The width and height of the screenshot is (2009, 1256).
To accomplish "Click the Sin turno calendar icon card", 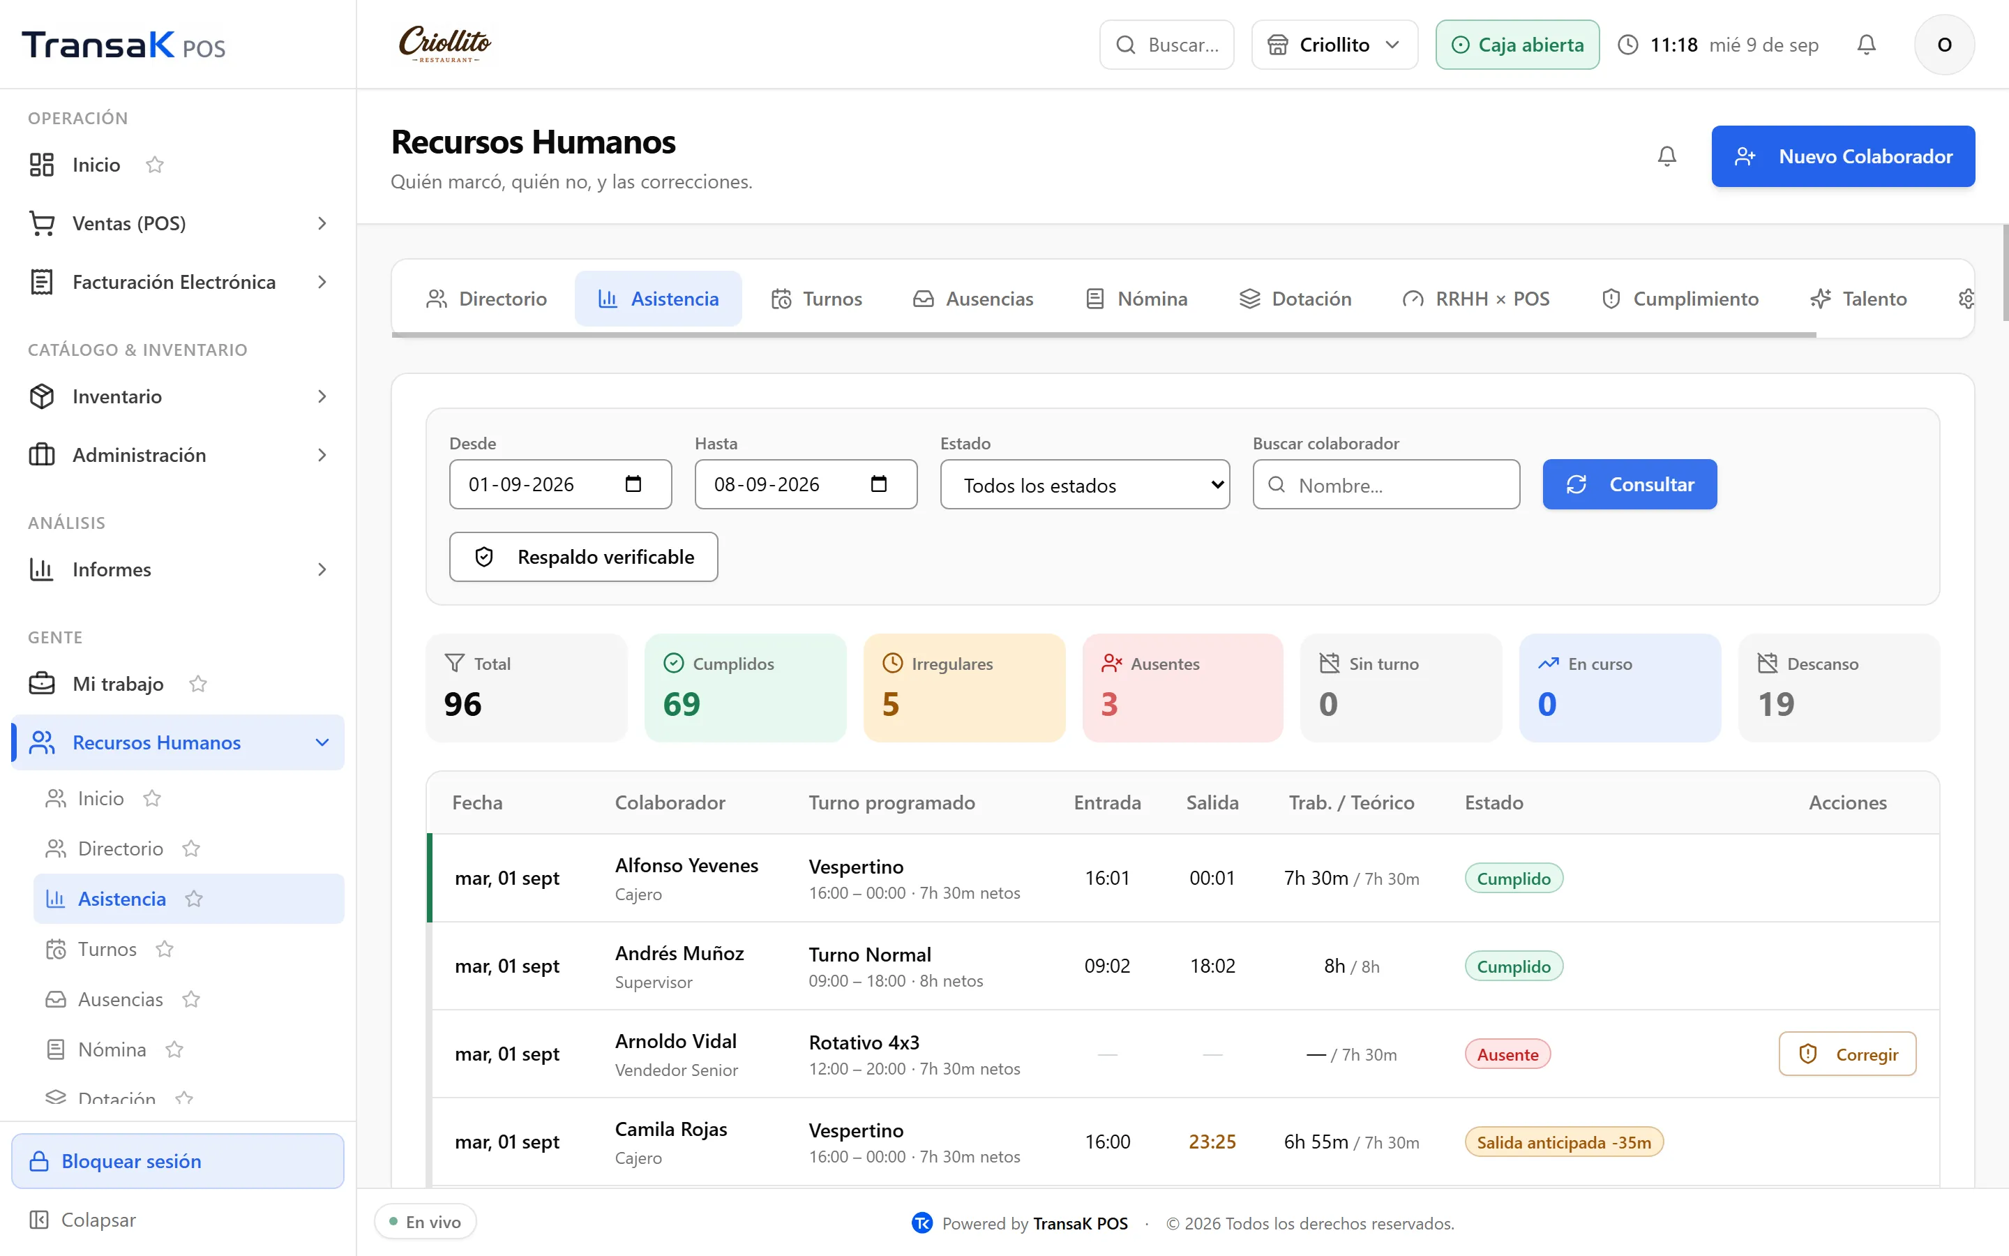I will (x=1329, y=663).
